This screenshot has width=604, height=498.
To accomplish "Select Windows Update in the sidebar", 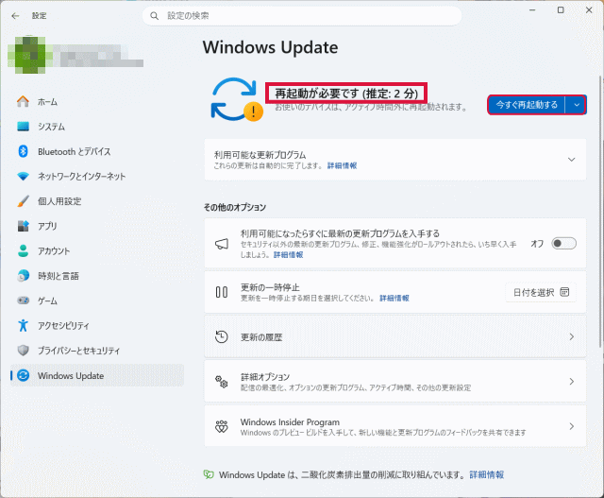I will click(97, 375).
